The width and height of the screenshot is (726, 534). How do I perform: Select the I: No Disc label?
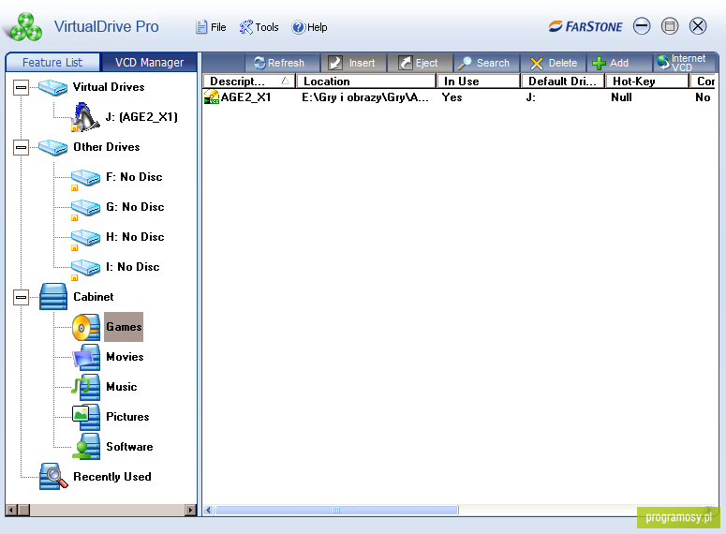point(133,267)
